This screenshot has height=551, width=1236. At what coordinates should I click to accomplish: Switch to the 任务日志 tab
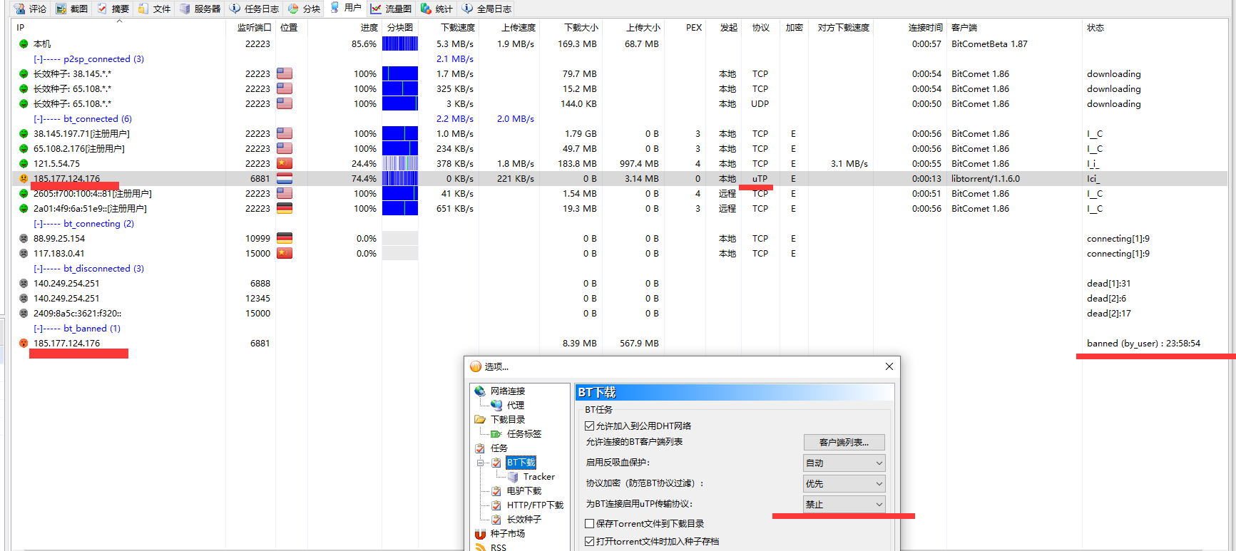click(x=255, y=9)
